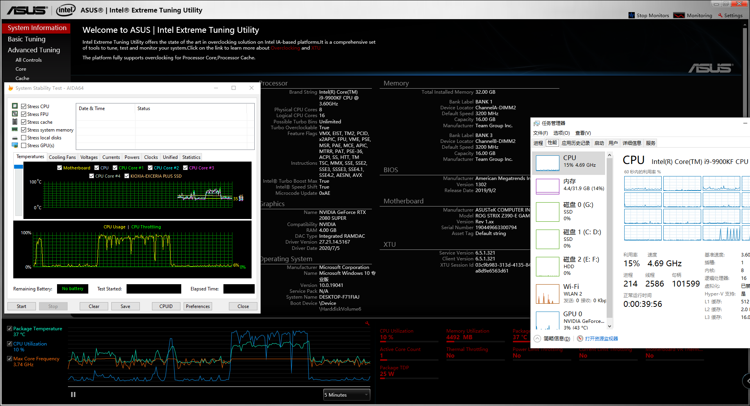Uncheck Stress FPU checkbox

pos(24,114)
